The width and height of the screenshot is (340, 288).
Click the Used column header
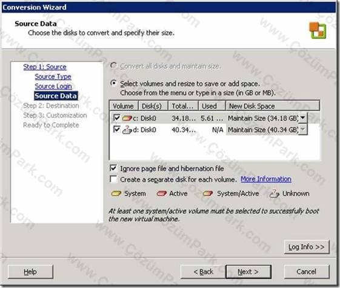click(x=212, y=106)
